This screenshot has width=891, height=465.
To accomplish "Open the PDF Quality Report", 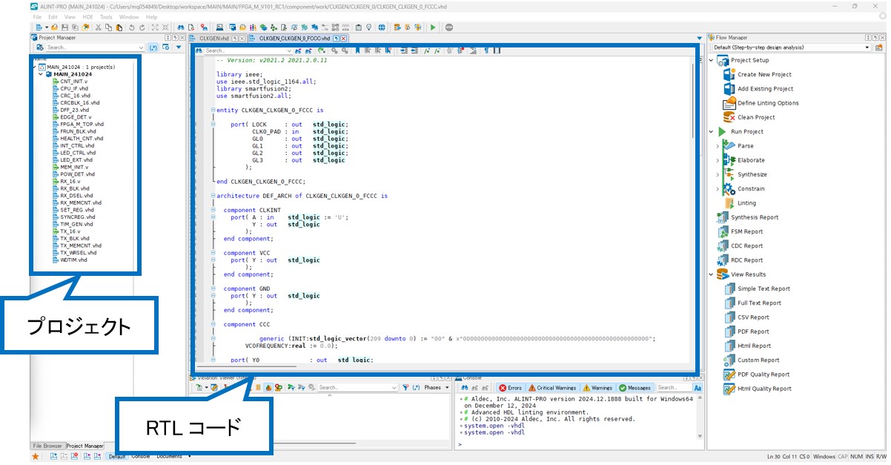I will 764,375.
